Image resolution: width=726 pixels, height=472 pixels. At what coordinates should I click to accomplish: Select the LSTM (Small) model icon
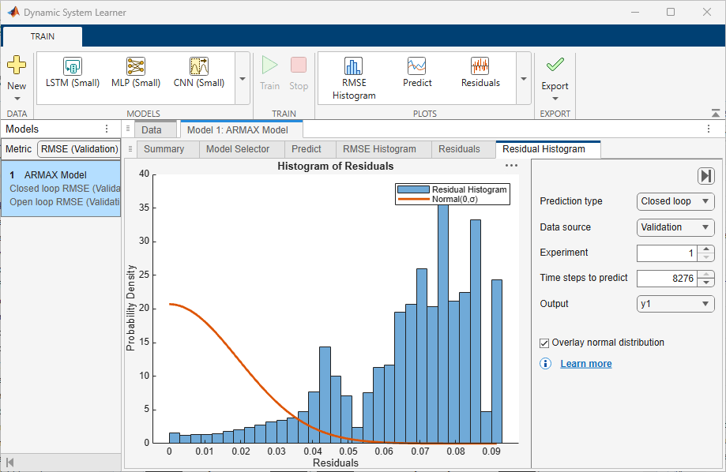click(73, 66)
